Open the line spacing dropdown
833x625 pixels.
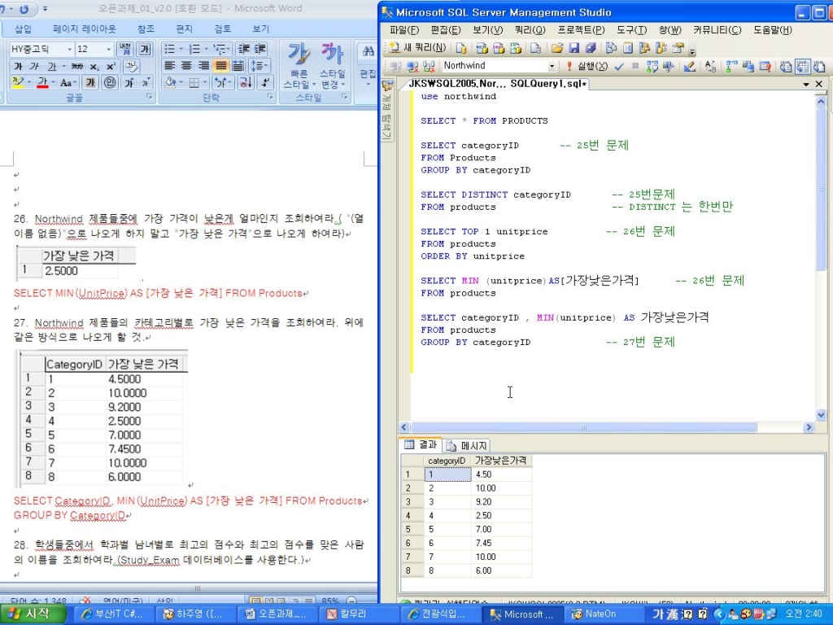point(259,66)
